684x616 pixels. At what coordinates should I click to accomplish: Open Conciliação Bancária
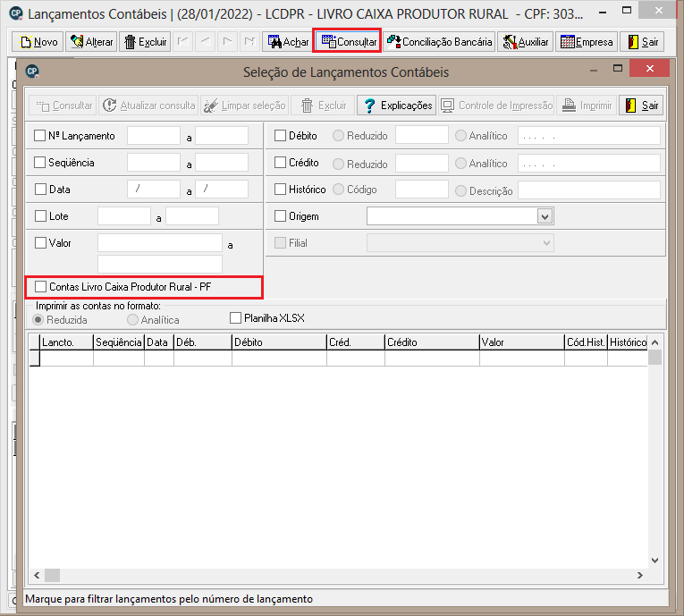pyautogui.click(x=439, y=42)
